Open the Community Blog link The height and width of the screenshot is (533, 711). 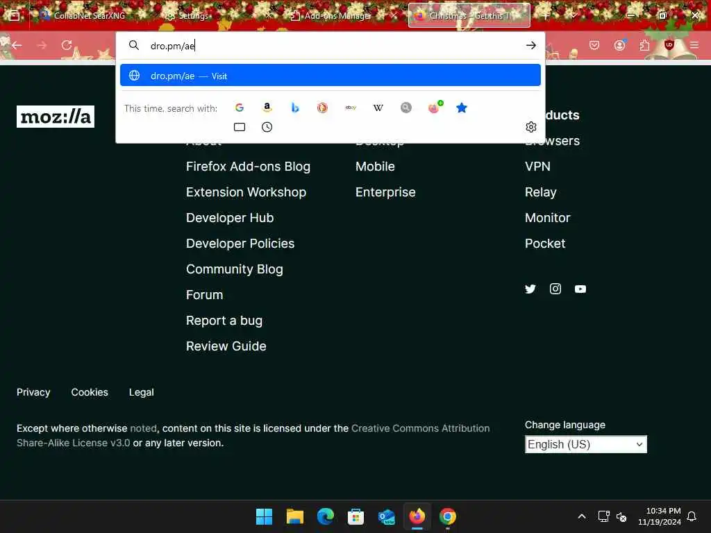235,269
